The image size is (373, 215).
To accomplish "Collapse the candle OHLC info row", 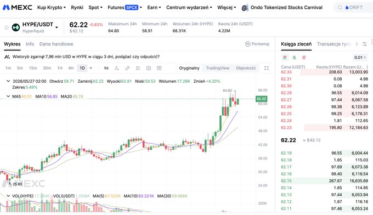I will point(8,81).
